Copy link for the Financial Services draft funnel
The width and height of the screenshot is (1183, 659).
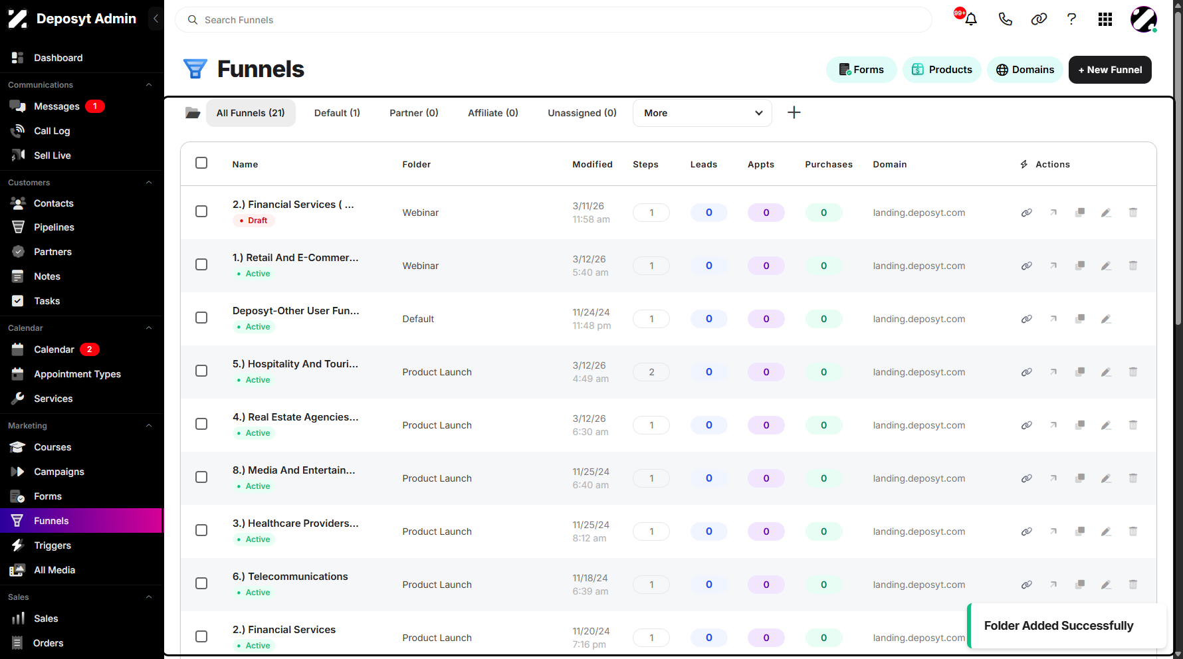coord(1027,213)
